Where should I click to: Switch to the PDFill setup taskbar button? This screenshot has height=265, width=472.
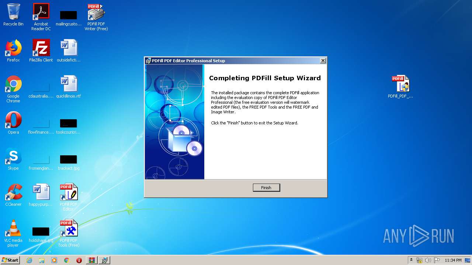104,260
